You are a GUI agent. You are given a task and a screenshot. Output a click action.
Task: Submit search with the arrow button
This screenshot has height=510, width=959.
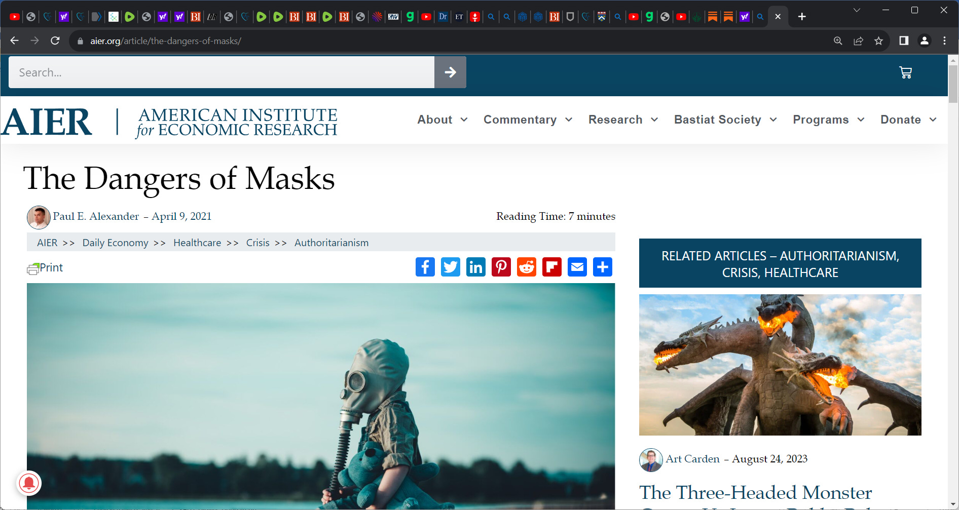point(450,72)
